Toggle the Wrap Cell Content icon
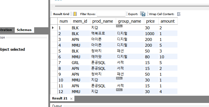Image resolution: width=209 pixels, height=107 pixels. (179, 14)
